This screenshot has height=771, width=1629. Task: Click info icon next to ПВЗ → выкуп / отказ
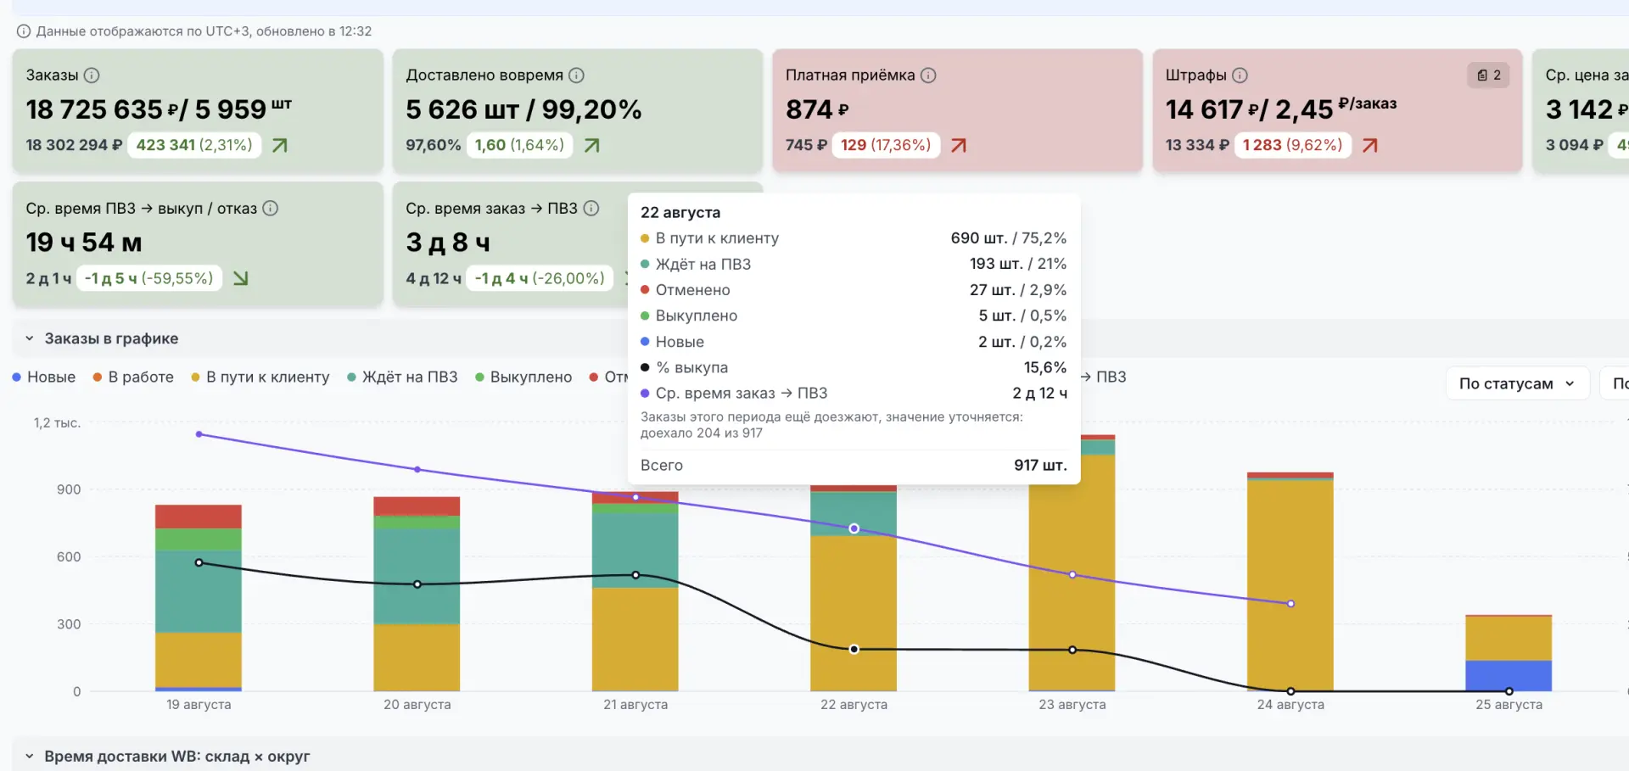(270, 209)
